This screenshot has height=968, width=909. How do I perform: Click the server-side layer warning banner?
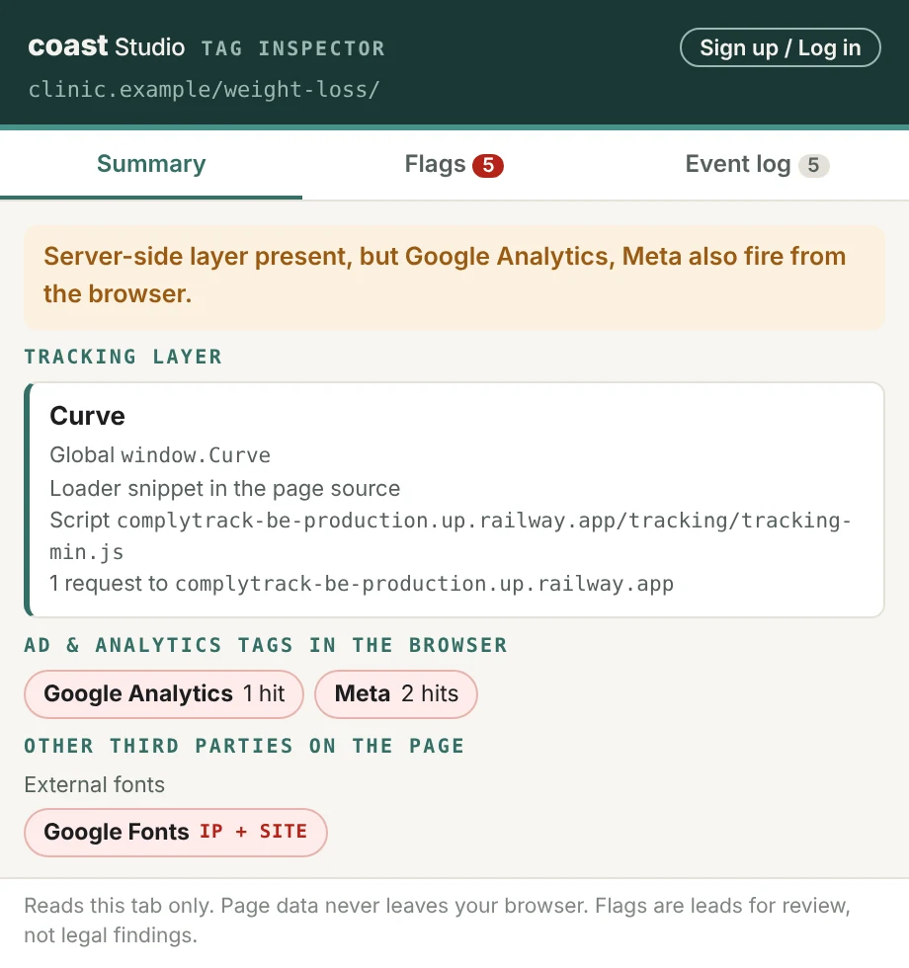[454, 277]
